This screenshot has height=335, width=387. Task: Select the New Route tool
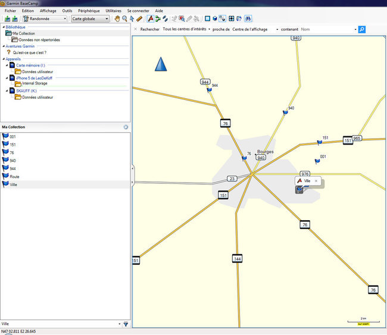click(158, 18)
